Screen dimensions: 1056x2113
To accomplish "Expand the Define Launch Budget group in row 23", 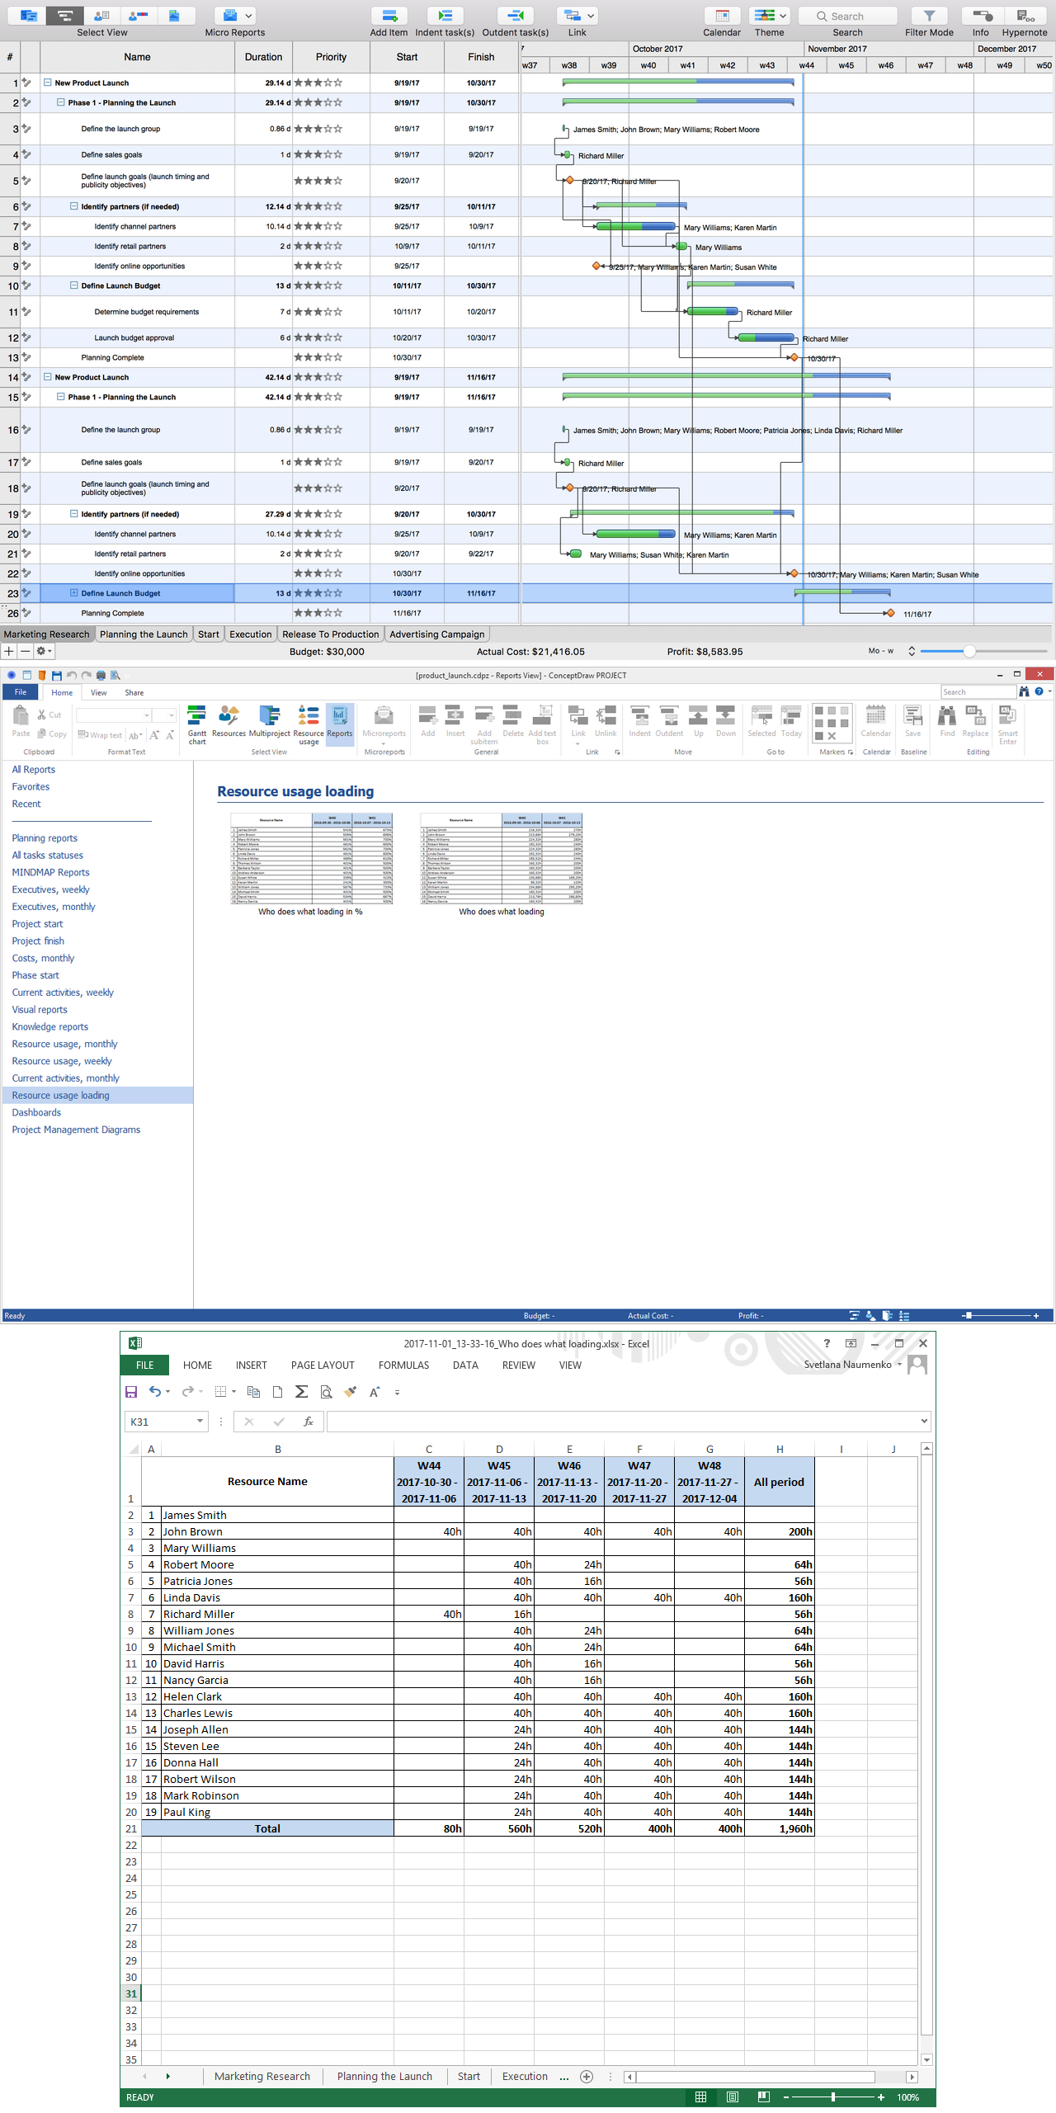I will [73, 593].
